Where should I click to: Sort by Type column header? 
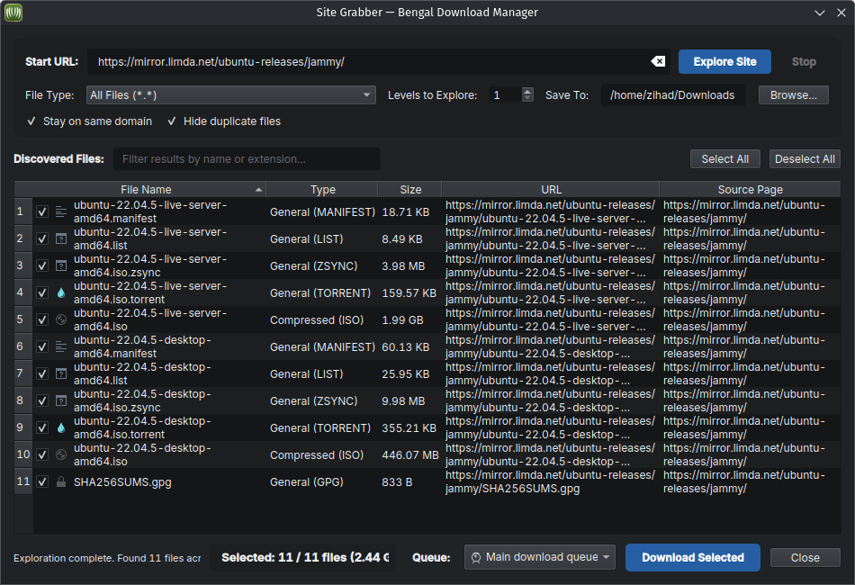click(x=322, y=189)
